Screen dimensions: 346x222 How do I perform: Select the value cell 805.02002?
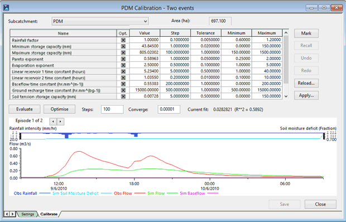(x=145, y=52)
